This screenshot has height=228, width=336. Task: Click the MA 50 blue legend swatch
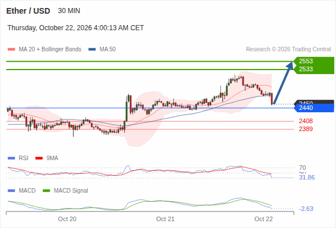click(x=92, y=50)
